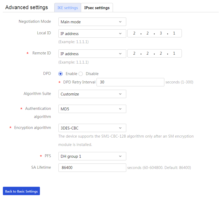This screenshot has width=222, height=198.
Task: Open the Remote ID type dropdown
Action: [x=92, y=54]
